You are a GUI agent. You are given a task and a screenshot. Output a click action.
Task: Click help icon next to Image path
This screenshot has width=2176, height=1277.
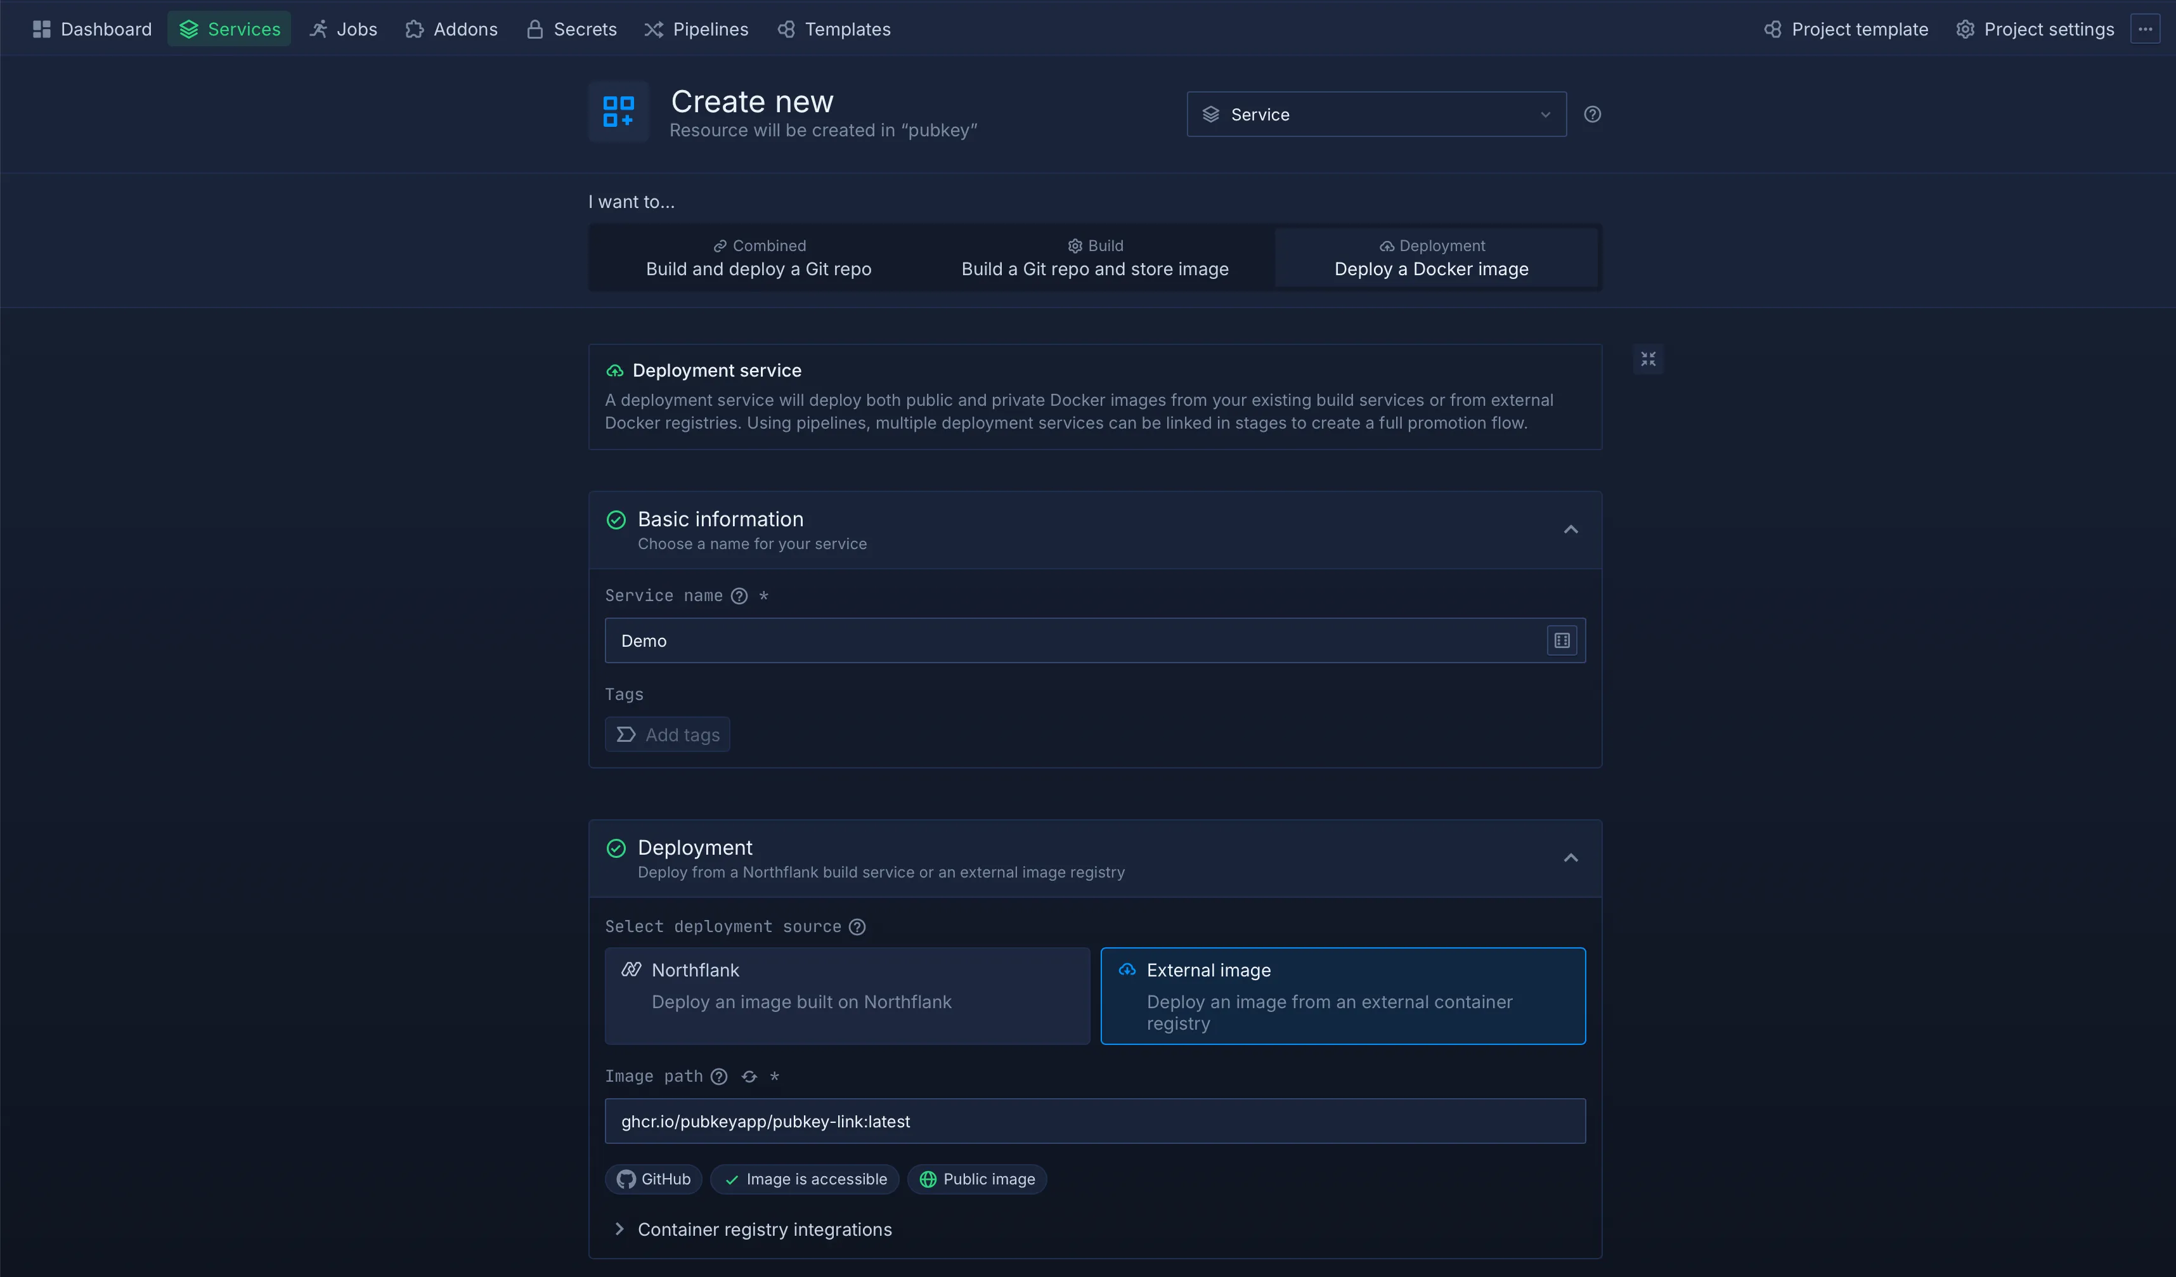718,1077
